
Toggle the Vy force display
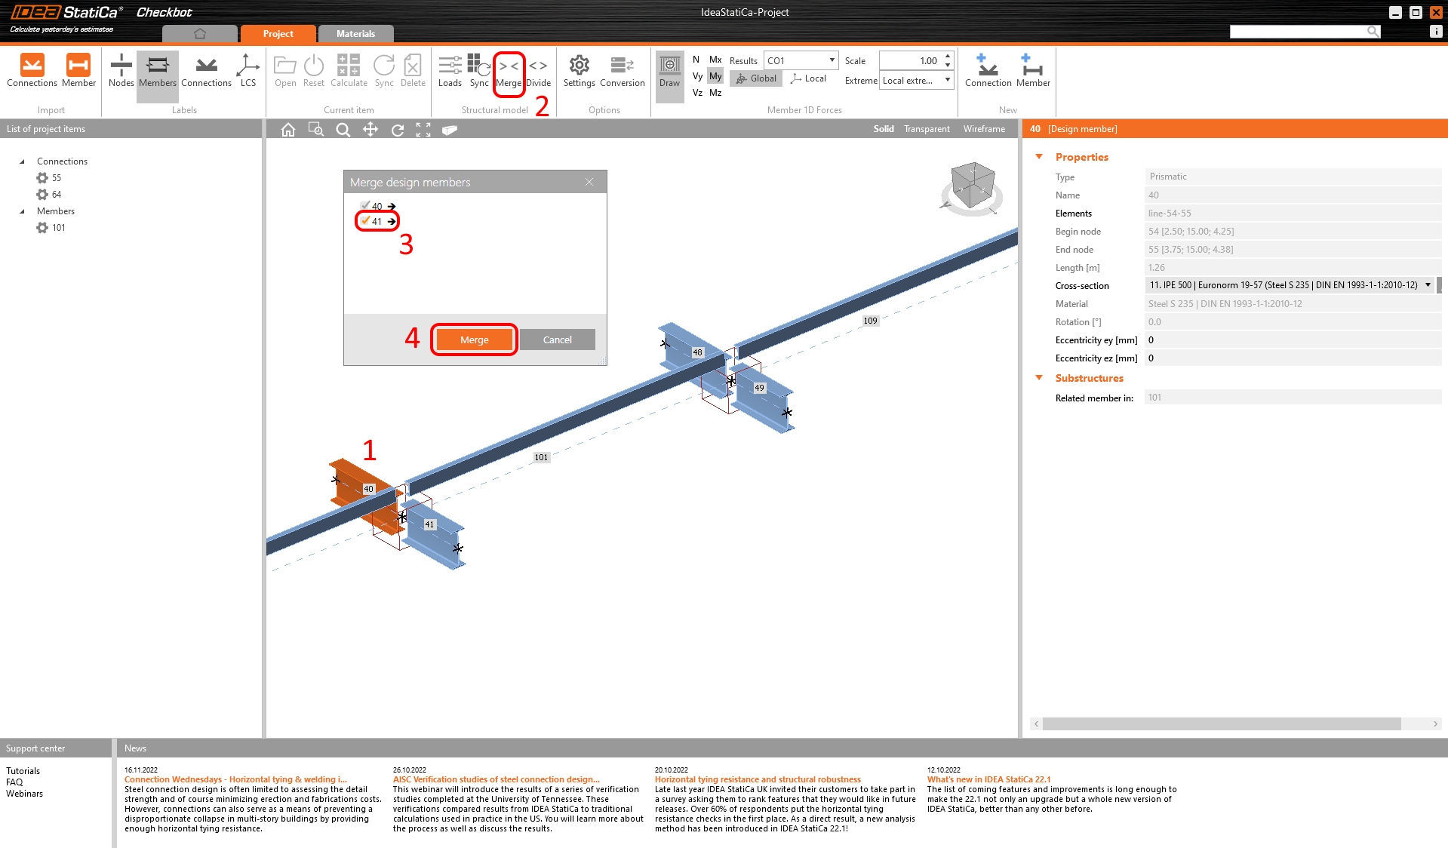(697, 76)
